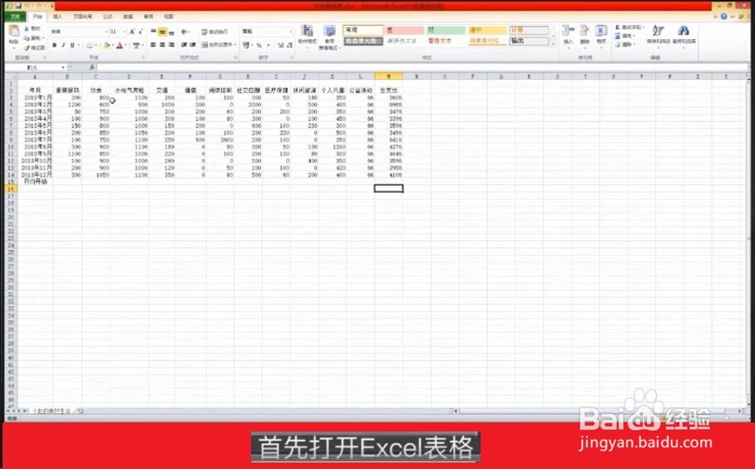Switch to the Data ribbon tab
Image resolution: width=755 pixels, height=469 pixels.
(128, 17)
